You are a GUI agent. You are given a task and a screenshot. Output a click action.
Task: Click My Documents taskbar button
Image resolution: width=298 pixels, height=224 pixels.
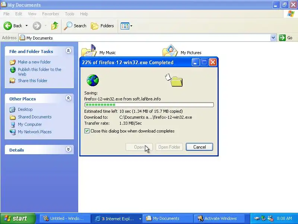167,218
